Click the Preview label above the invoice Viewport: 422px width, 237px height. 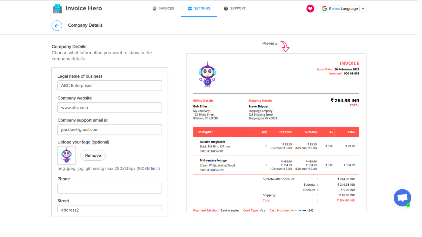click(x=270, y=43)
